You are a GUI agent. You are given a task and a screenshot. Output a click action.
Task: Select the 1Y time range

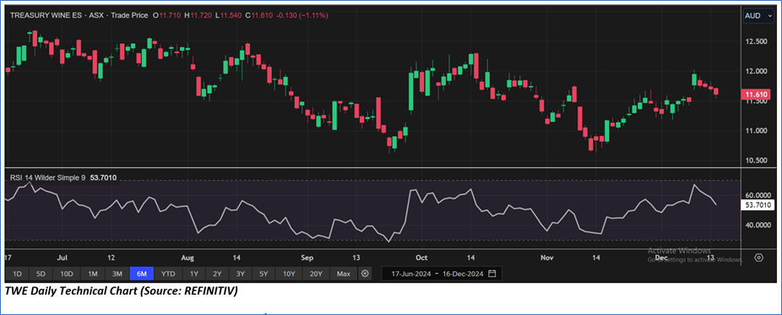pos(194,274)
